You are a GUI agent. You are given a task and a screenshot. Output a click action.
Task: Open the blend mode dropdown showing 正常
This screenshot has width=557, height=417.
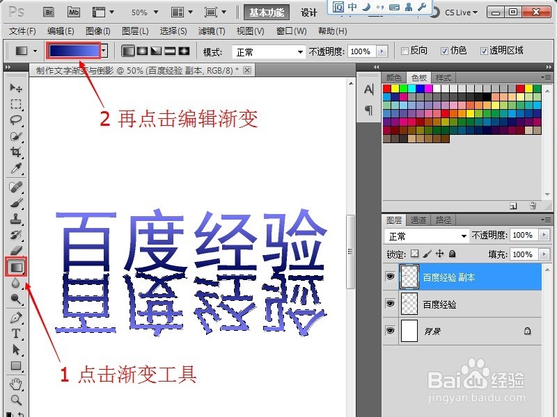coord(426,235)
